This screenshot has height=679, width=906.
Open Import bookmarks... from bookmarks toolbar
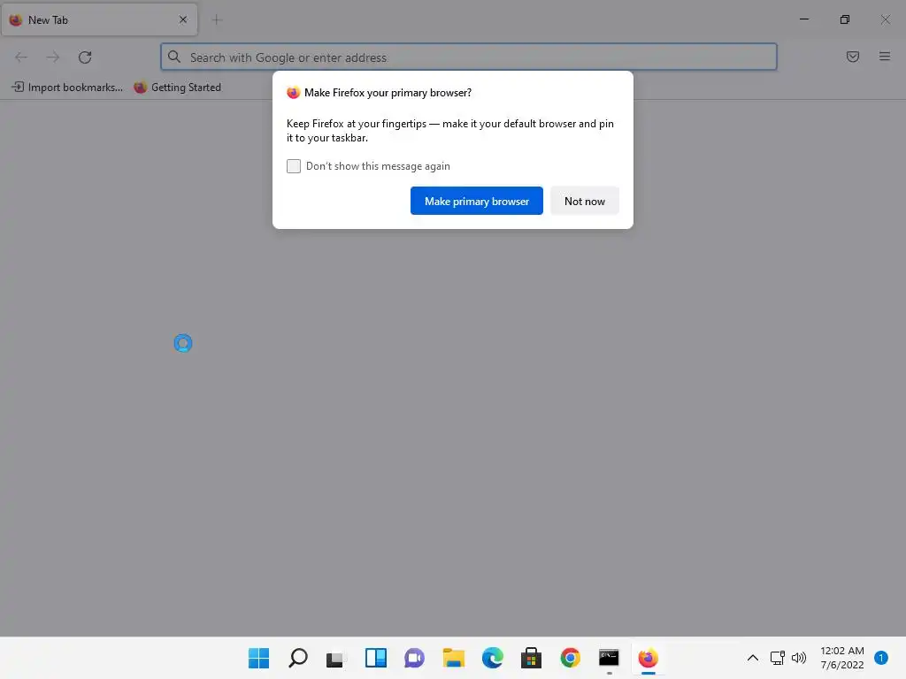[67, 88]
